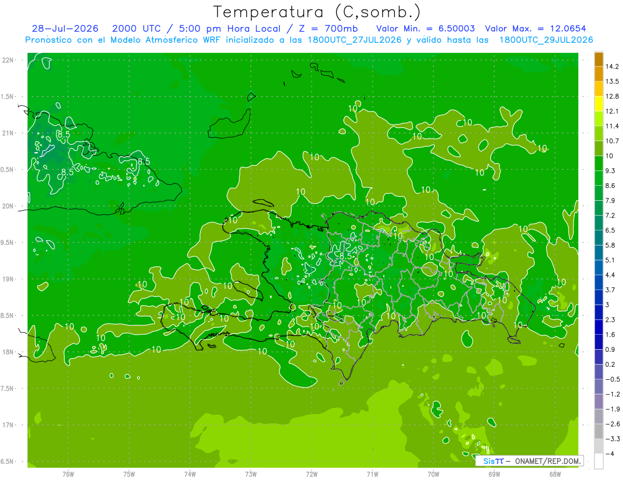Click the "-1.2" colour scale label
The image size is (623, 481).
(x=613, y=394)
